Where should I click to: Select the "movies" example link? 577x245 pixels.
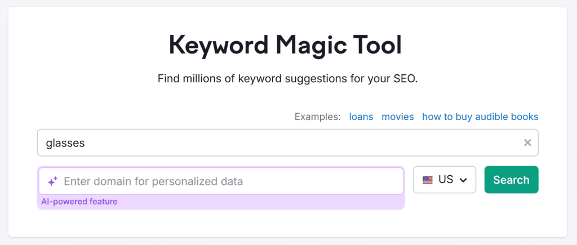click(x=398, y=117)
